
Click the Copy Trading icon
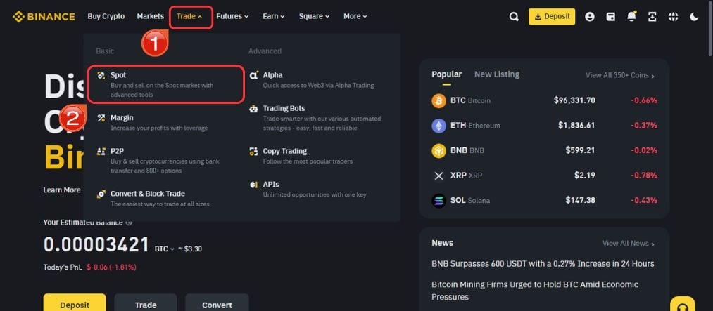(x=253, y=152)
